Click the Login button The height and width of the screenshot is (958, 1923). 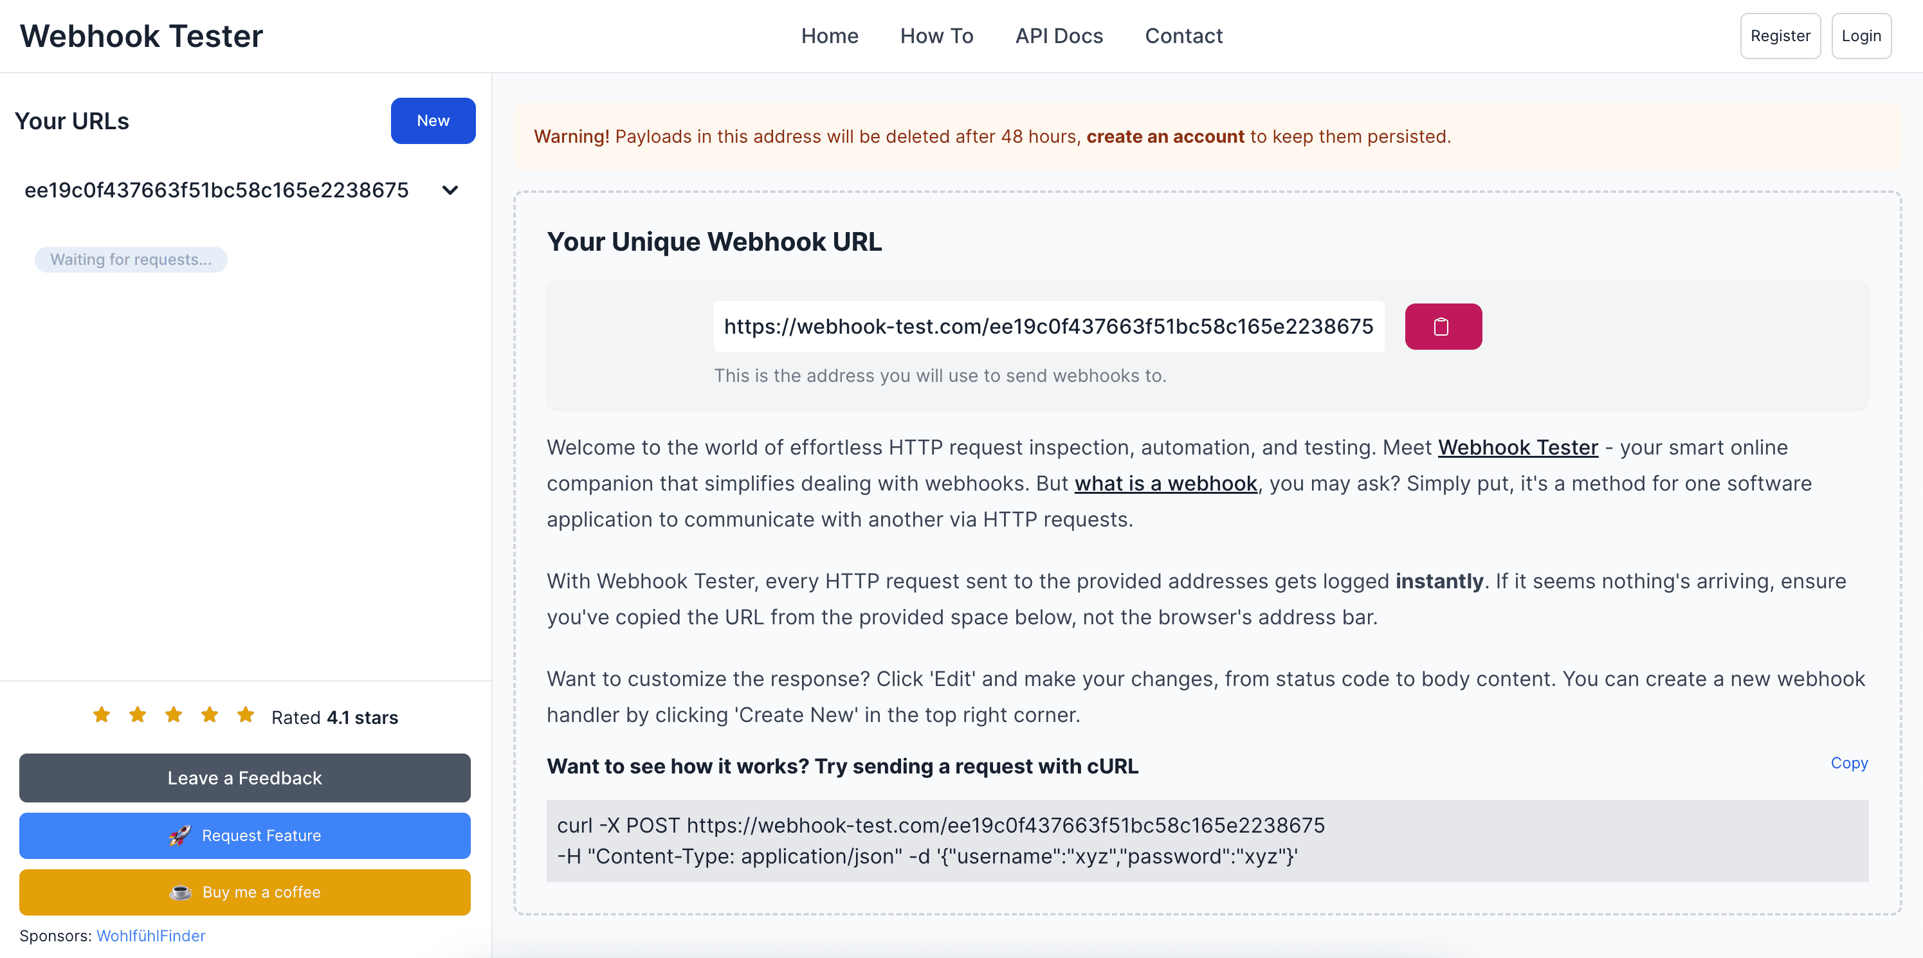click(1861, 35)
